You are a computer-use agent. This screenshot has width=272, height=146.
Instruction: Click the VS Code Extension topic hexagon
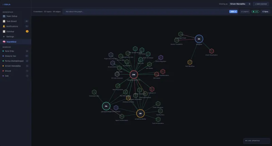pyautogui.click(x=117, y=74)
